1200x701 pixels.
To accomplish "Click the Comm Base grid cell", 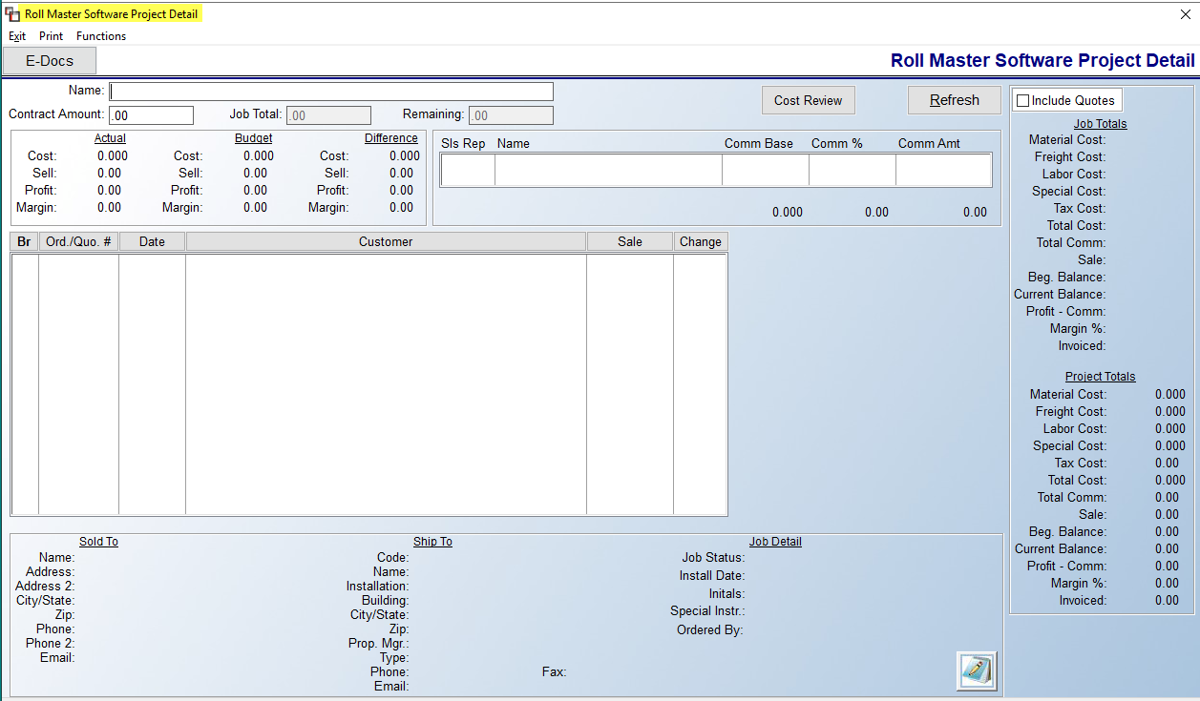I will pos(766,170).
